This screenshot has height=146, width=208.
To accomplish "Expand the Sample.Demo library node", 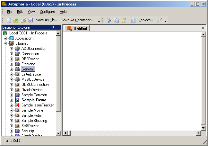I will (11, 100).
